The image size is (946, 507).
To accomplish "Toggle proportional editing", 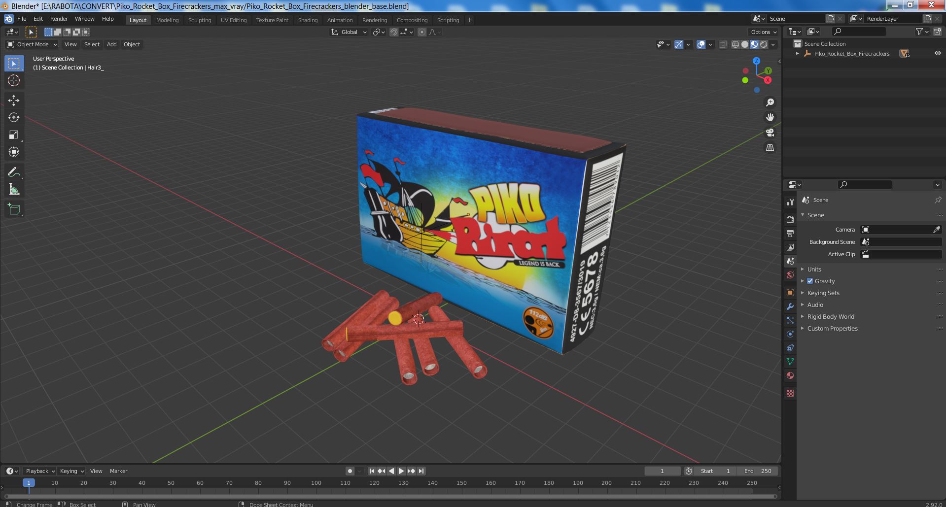I will coord(422,32).
